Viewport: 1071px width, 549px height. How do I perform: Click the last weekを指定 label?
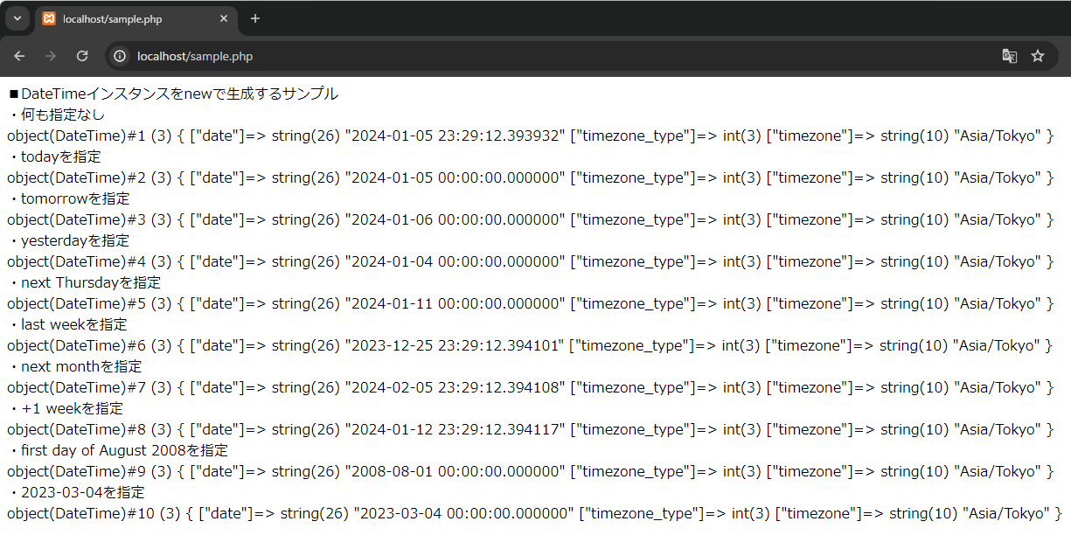(68, 324)
